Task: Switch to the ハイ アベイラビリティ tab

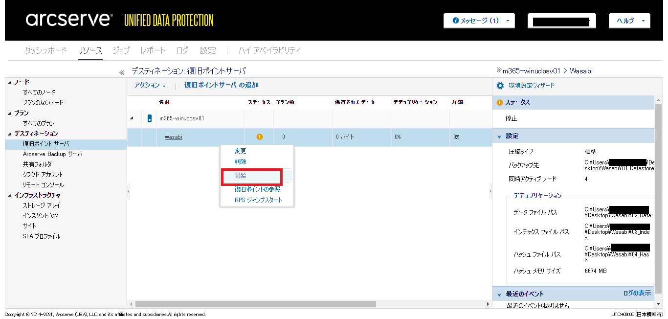Action: pyautogui.click(x=269, y=50)
